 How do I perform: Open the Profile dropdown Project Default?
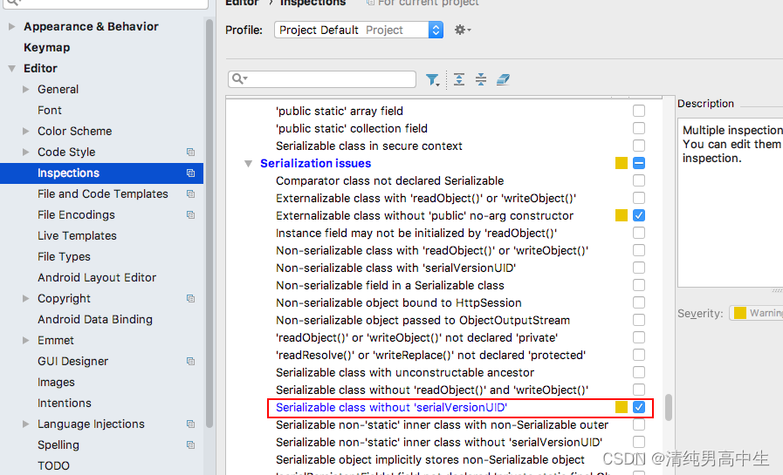point(359,30)
